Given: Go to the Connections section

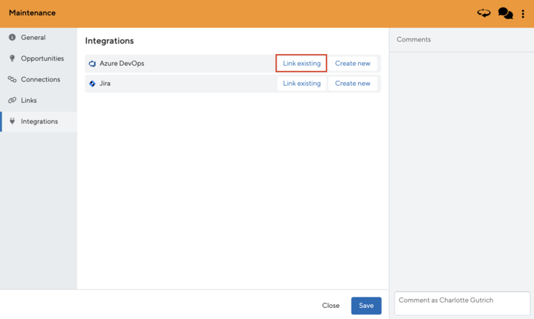Looking at the screenshot, I should pyautogui.click(x=41, y=79).
